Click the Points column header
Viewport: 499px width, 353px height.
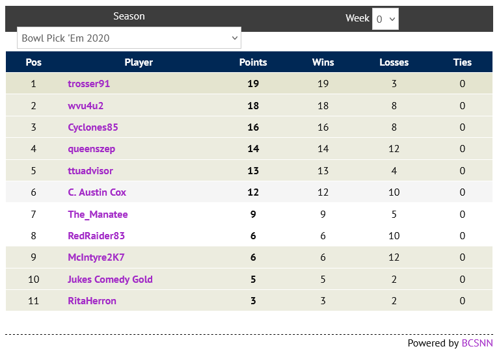point(253,62)
